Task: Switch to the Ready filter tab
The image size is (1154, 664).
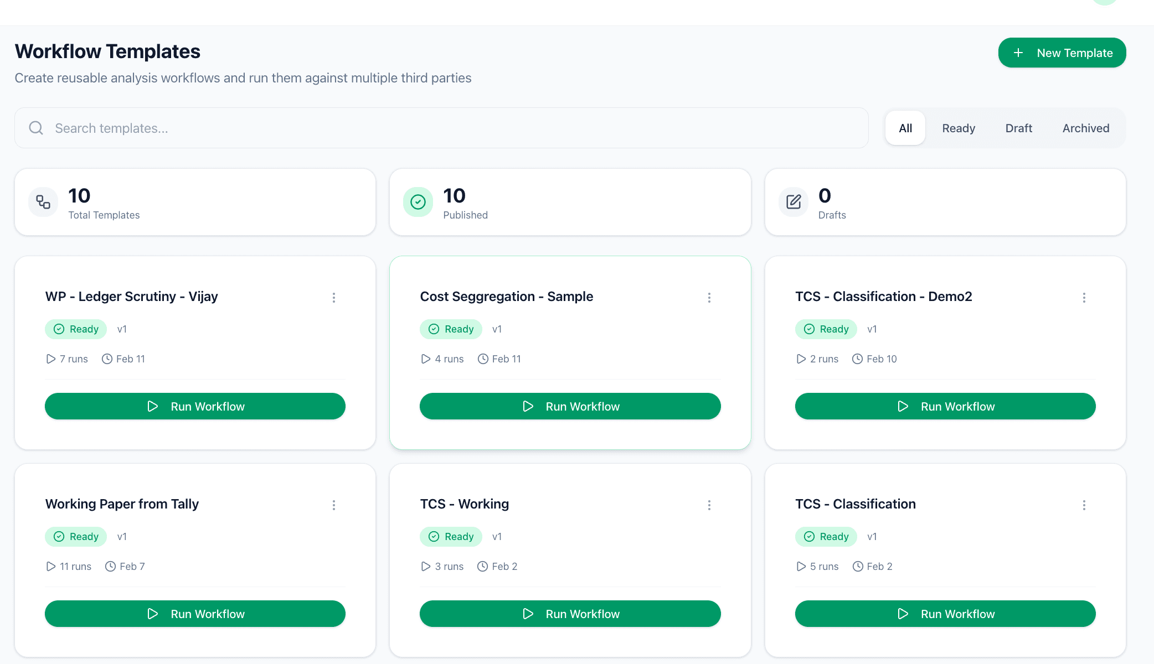Action: [959, 128]
